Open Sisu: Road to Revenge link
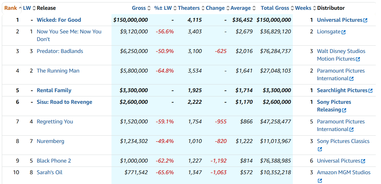Screen dimensions: 381x184 [64, 102]
